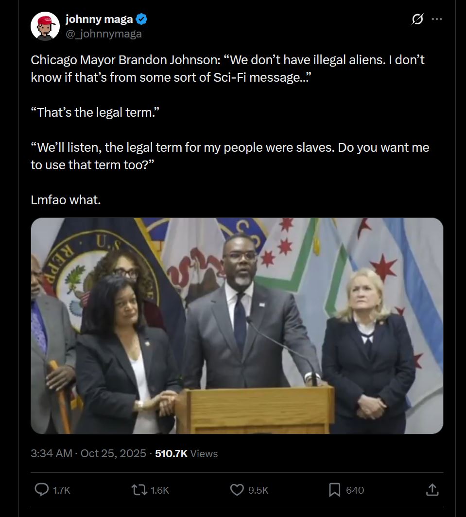Image resolution: width=466 pixels, height=517 pixels.
Task: Click the display name johnny maga
Action: (x=99, y=19)
